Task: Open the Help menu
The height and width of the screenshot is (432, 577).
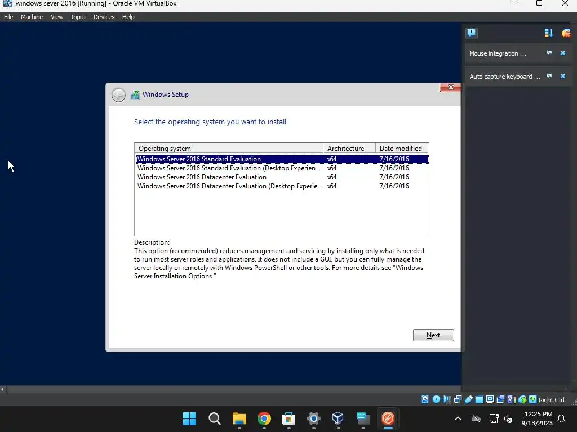Action: tap(128, 17)
